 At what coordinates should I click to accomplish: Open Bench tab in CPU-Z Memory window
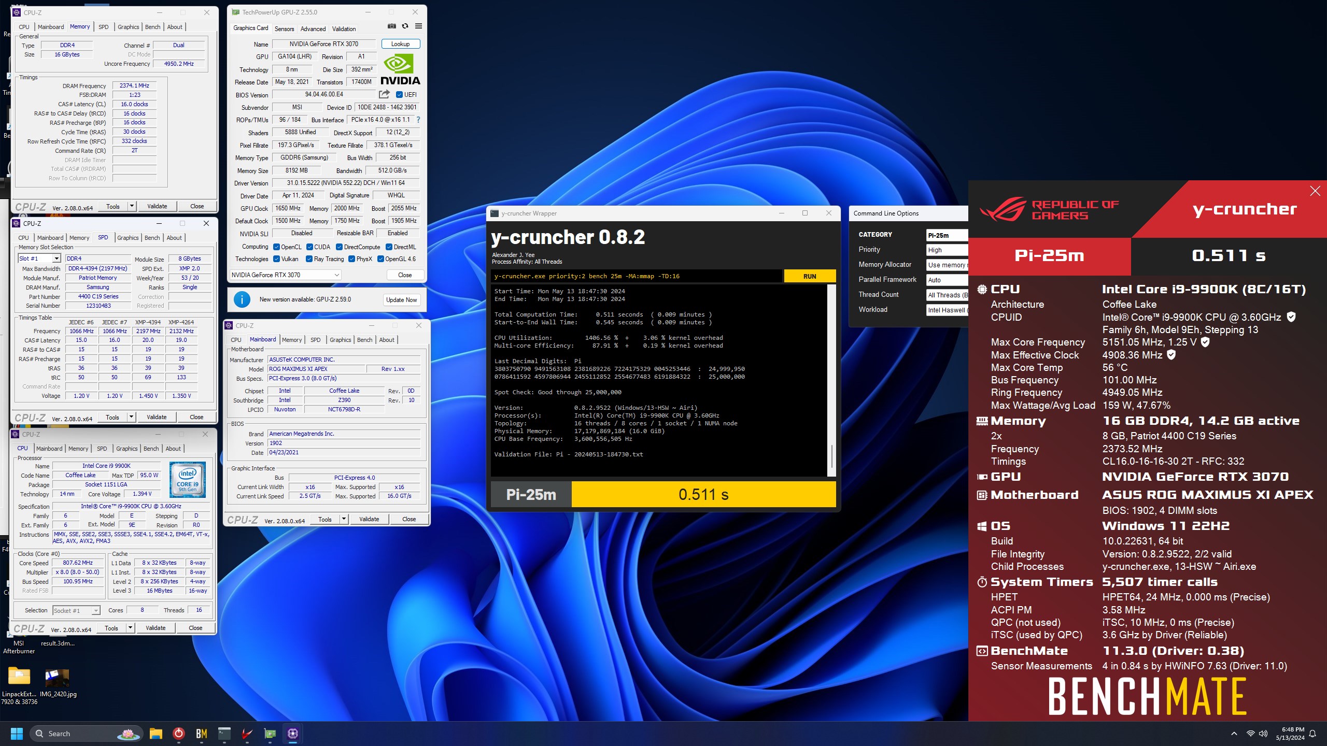152,27
